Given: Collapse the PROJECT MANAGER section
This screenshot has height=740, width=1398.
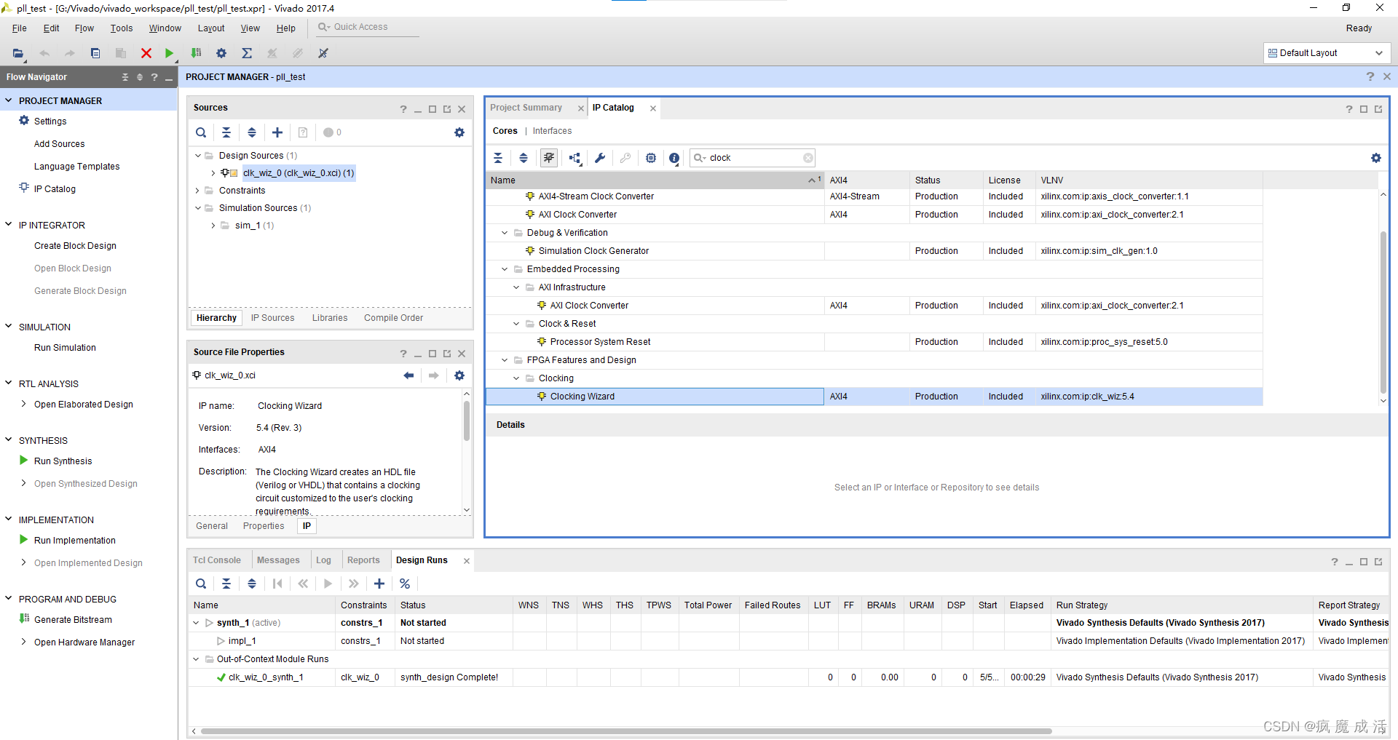Looking at the screenshot, I should (9, 100).
